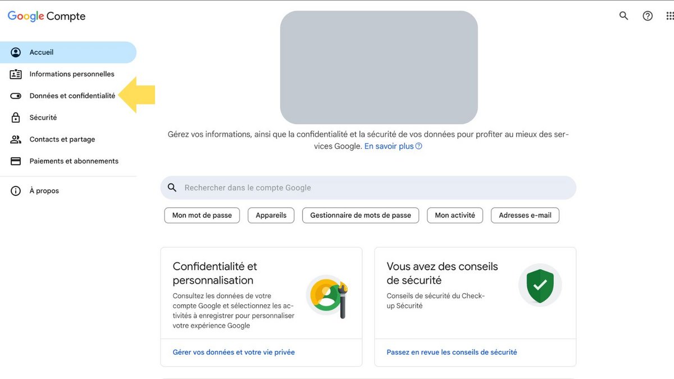Click the À propos info icon
Image resolution: width=674 pixels, height=379 pixels.
(16, 190)
